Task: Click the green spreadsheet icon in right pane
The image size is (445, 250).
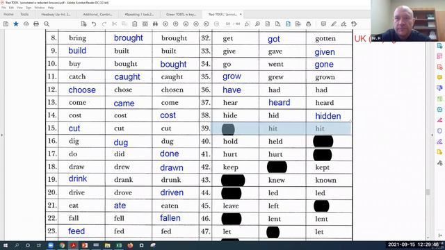Action: coord(439,99)
